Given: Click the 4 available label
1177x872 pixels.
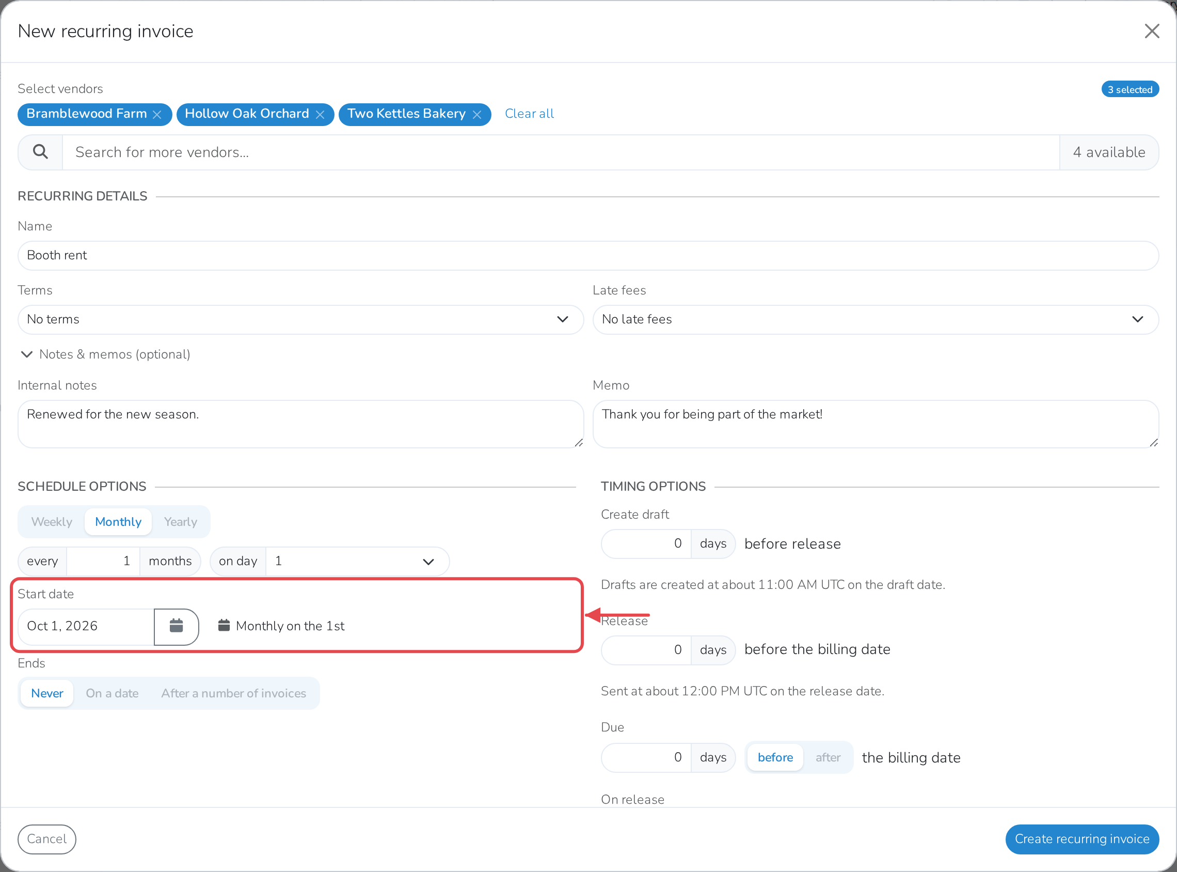Looking at the screenshot, I should tap(1109, 152).
